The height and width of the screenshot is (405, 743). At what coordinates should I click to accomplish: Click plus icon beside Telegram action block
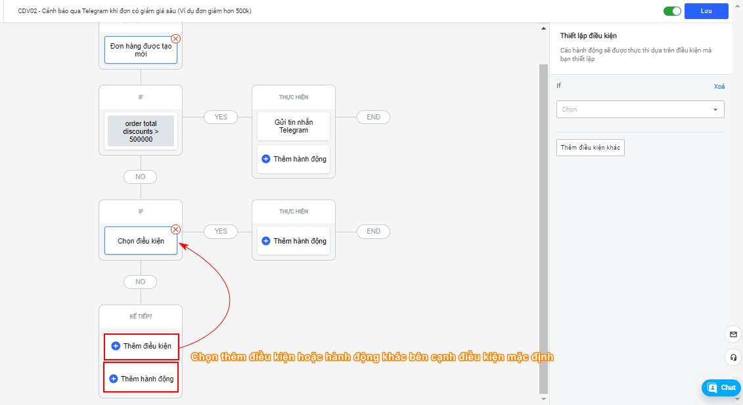tap(265, 159)
